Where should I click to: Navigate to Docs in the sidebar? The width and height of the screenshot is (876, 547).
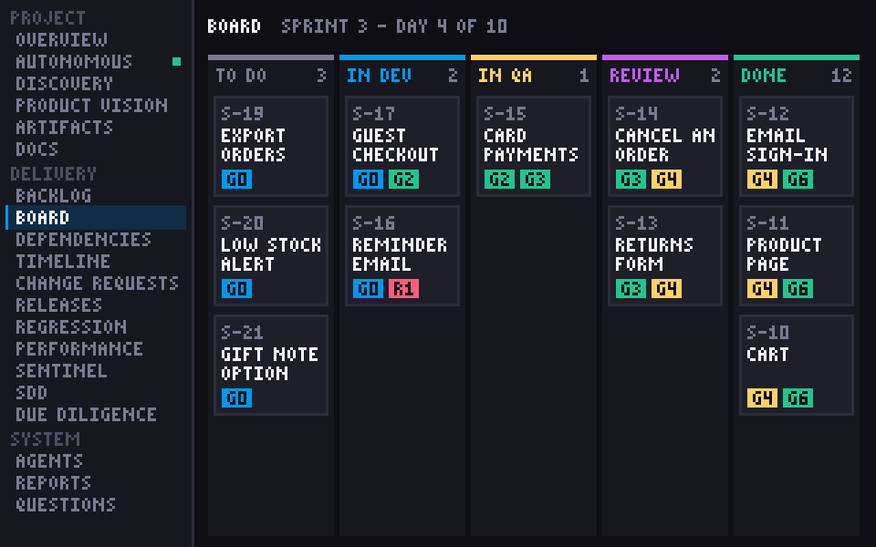pyautogui.click(x=36, y=149)
